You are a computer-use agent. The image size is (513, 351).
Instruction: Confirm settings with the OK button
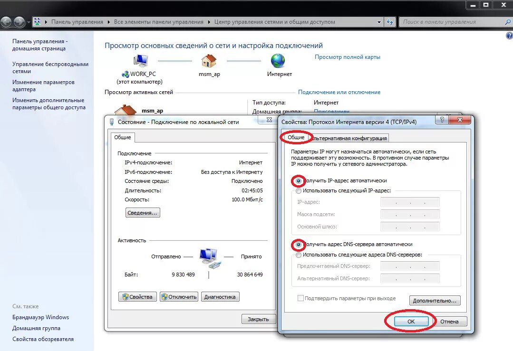pos(411,322)
